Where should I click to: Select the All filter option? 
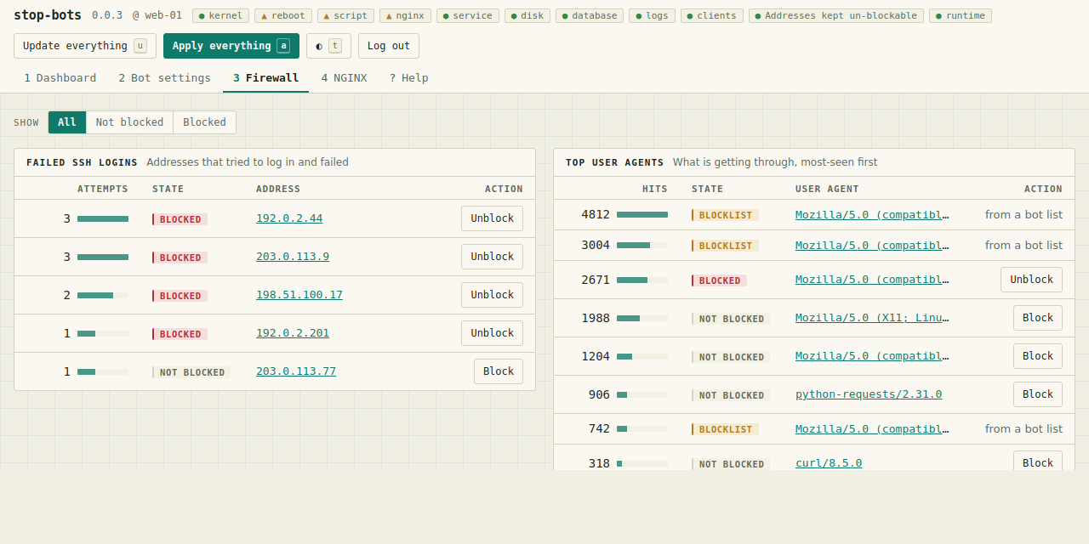coord(67,122)
